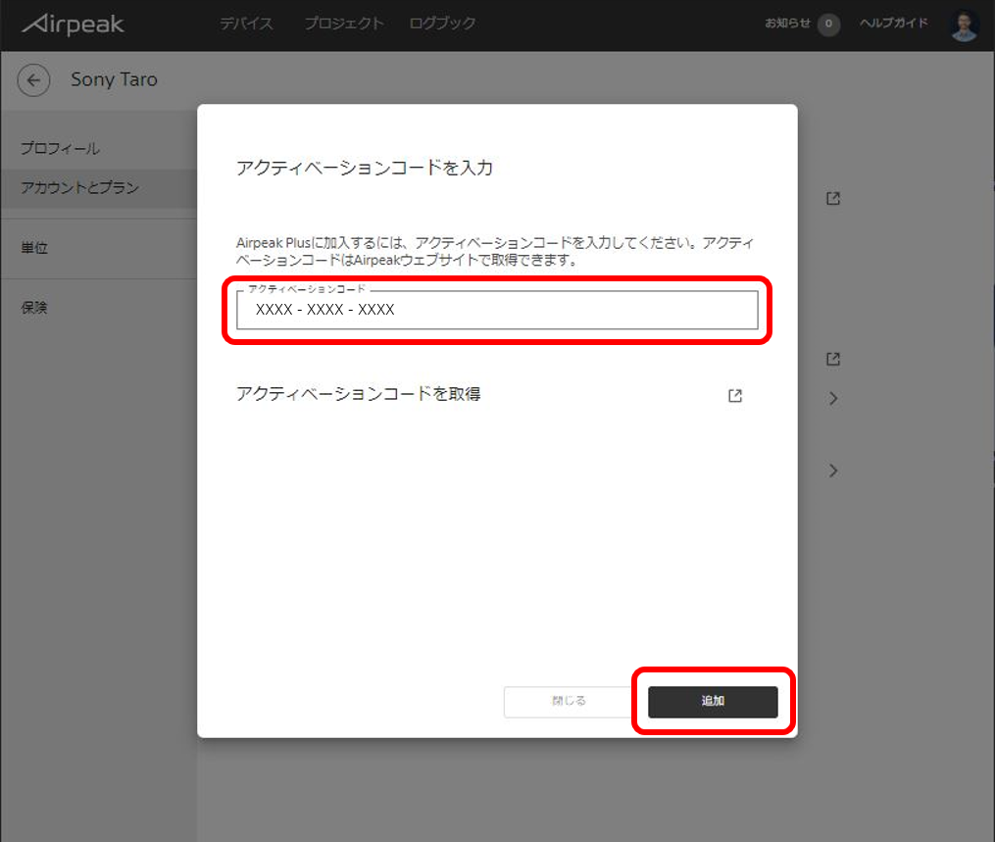Expand the upper right chevron row behind the dialog

[833, 398]
